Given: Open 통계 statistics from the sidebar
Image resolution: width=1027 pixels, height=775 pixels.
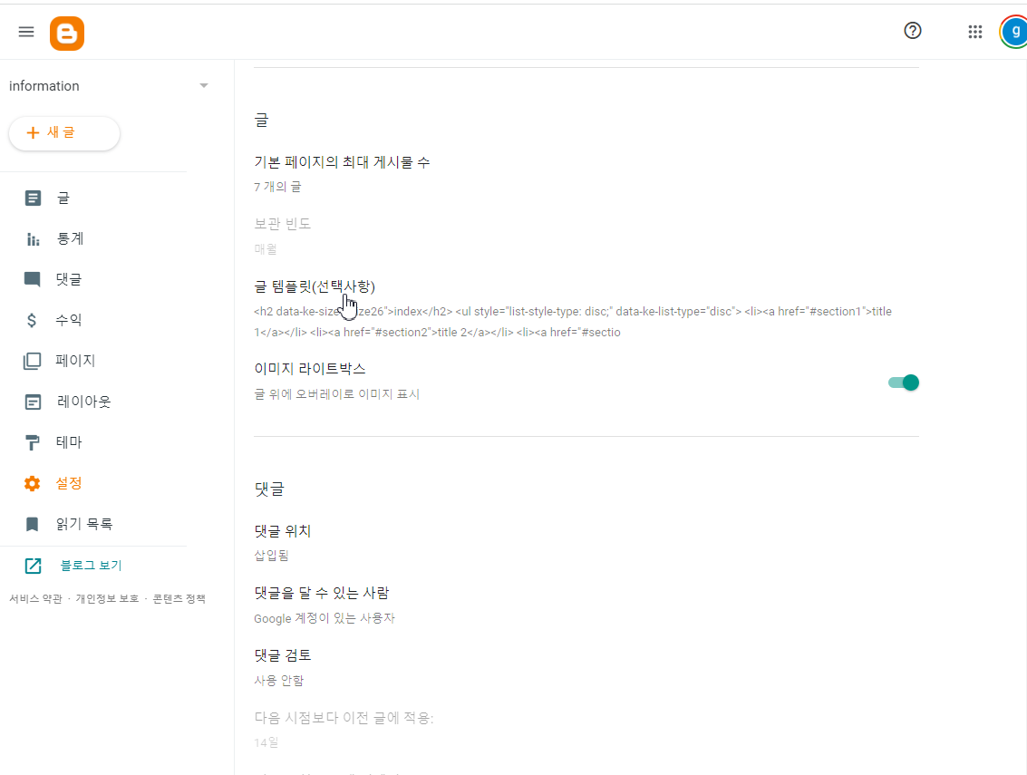Looking at the screenshot, I should (33, 238).
